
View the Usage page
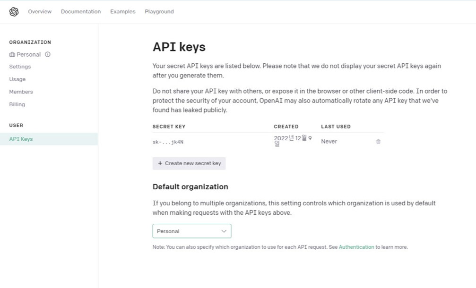(17, 79)
